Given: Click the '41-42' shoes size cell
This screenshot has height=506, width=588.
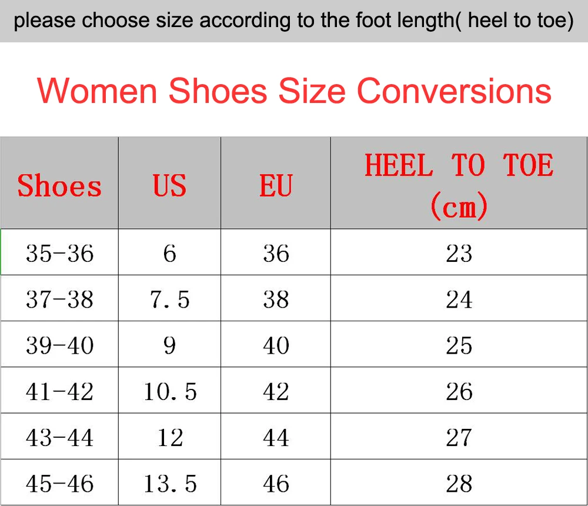Looking at the screenshot, I should click(59, 391).
